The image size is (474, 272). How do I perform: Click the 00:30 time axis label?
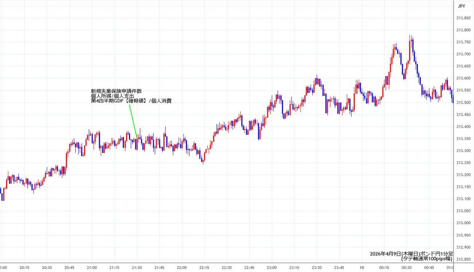pyautogui.click(x=407, y=268)
